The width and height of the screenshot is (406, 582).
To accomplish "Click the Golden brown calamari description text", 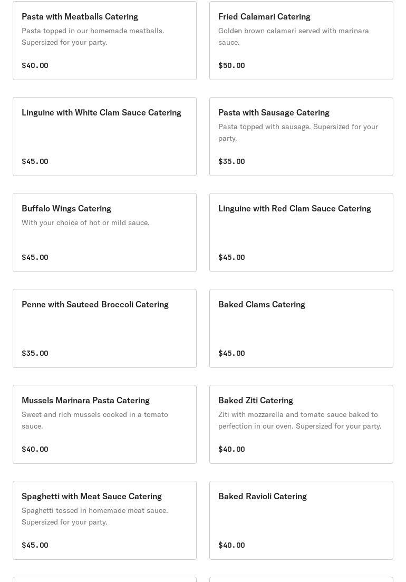I will click(294, 36).
